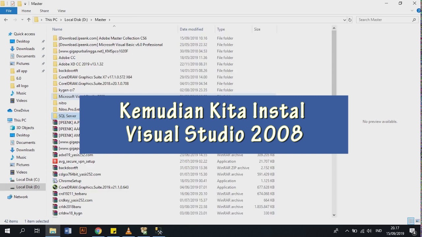Click the taskbar search magnifier icon
422x237 pixels.
point(22,231)
